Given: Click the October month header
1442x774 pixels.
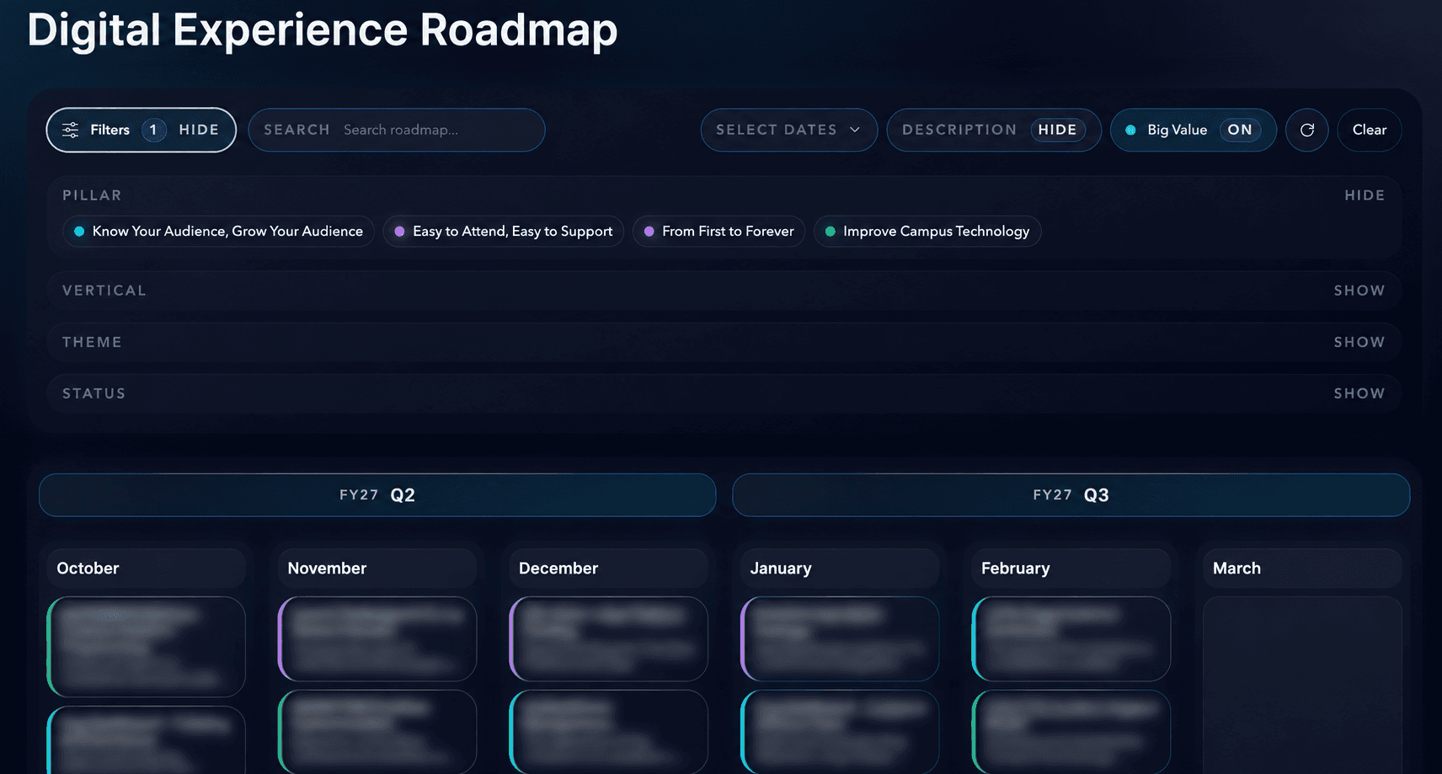Looking at the screenshot, I should click(147, 568).
